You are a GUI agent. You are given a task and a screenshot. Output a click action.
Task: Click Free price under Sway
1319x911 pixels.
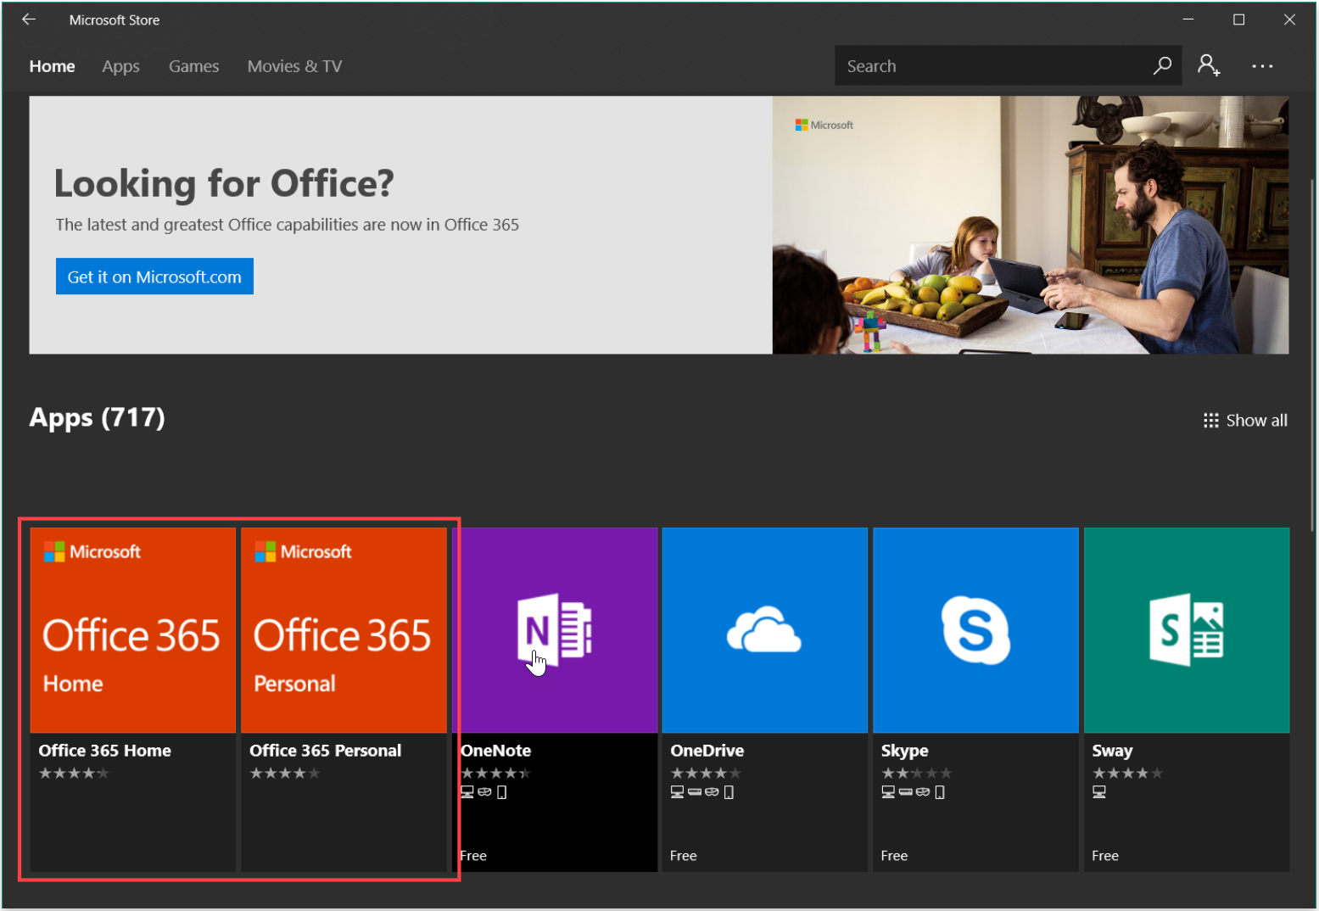[1105, 856]
